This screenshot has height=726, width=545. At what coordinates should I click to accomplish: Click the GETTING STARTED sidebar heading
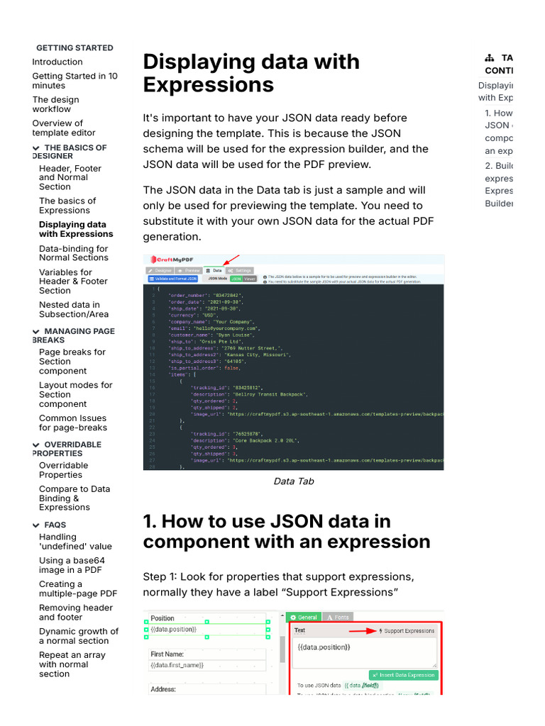75,48
